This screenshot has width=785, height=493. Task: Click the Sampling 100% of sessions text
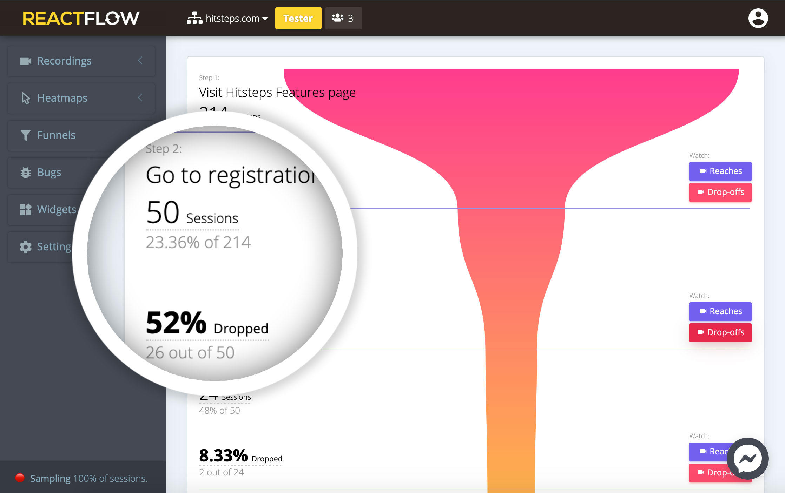point(89,478)
